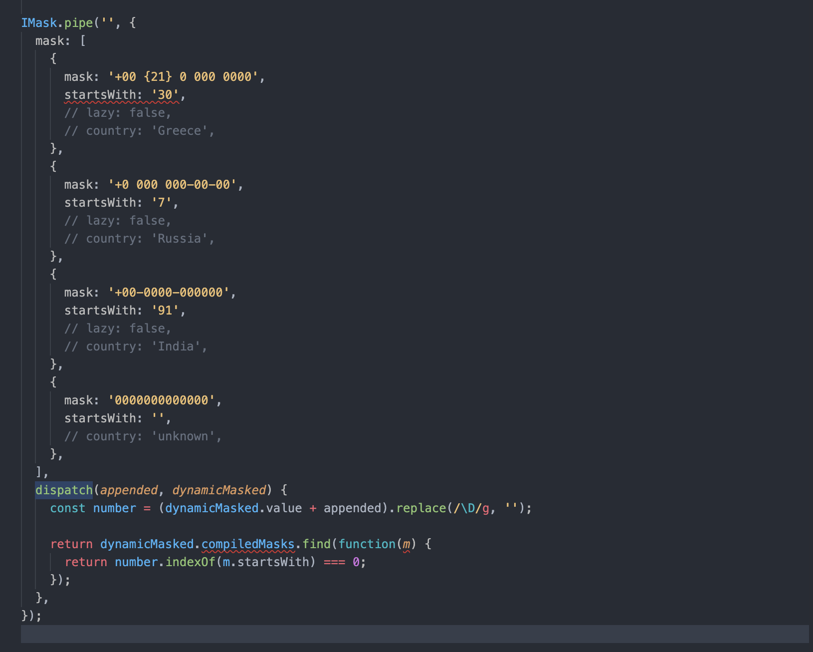Viewport: 813px width, 652px height.
Task: Click the highlighted dispatch function name
Action: point(63,490)
